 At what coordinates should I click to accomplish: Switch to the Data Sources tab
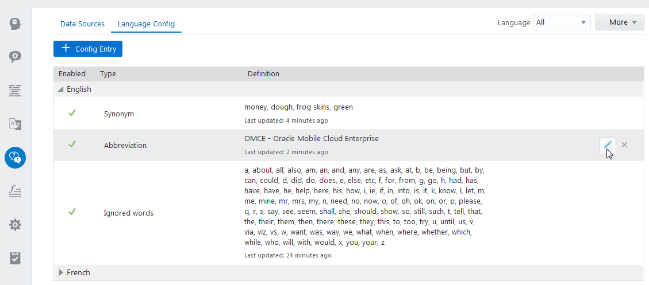pyautogui.click(x=82, y=24)
